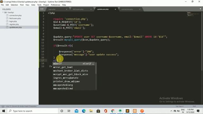Choose escapeshellcmd suggestion
Screen dimensions: 203x114
(74, 89)
